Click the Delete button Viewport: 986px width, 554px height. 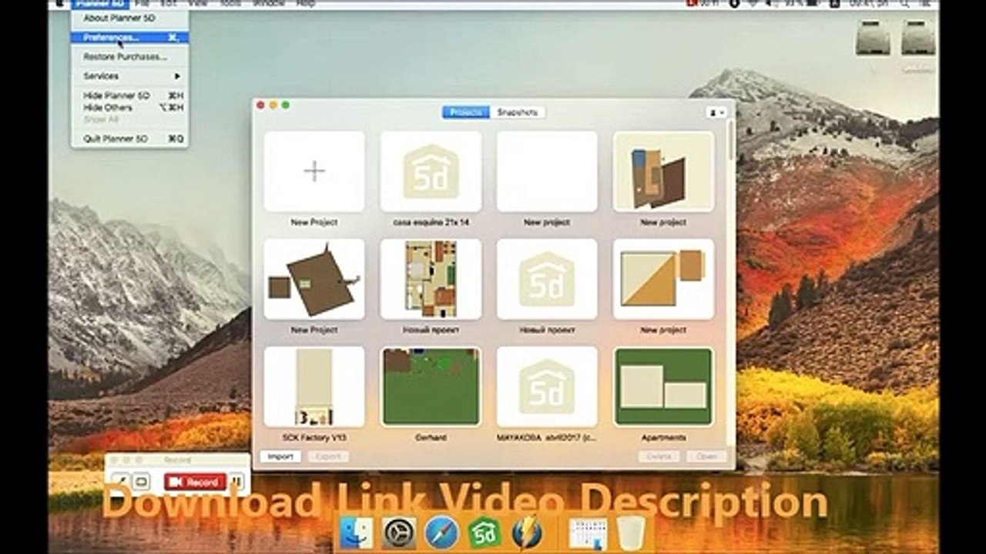659,456
